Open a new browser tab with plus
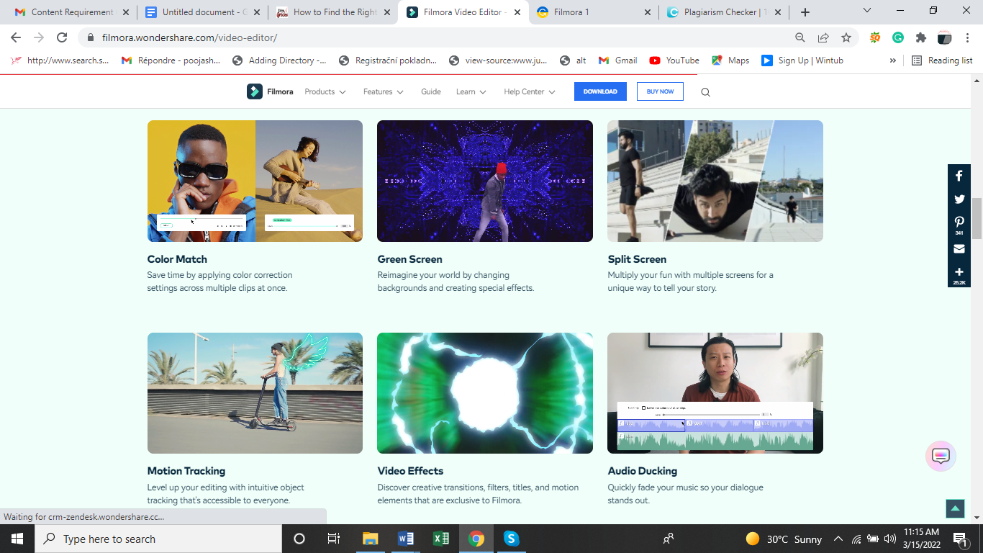 point(805,12)
